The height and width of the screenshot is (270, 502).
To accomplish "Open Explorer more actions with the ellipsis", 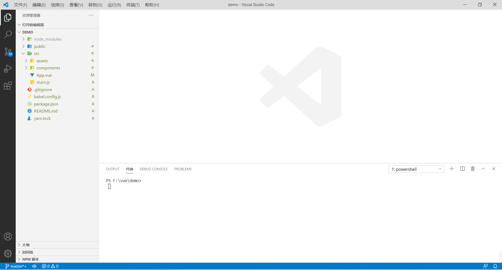I will 91,15.
